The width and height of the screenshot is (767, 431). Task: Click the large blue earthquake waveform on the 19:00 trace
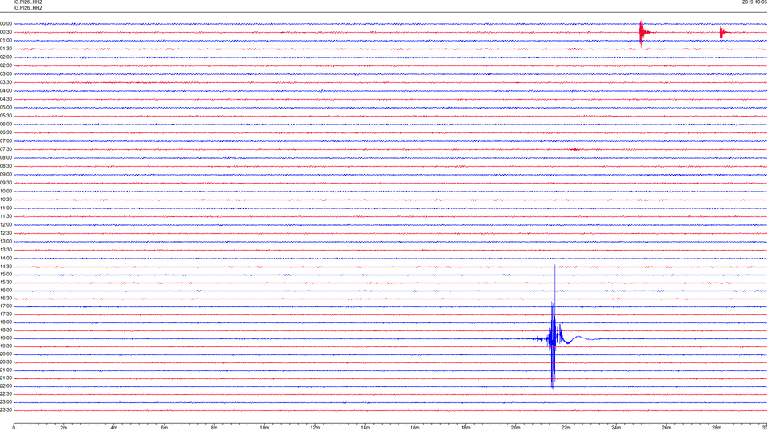[555, 327]
